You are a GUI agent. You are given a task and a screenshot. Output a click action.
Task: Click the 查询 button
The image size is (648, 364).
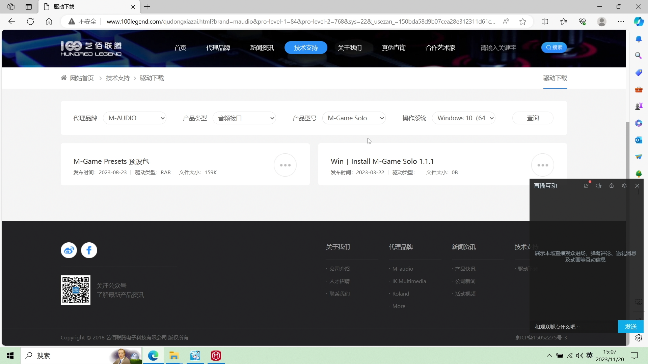[533, 118]
